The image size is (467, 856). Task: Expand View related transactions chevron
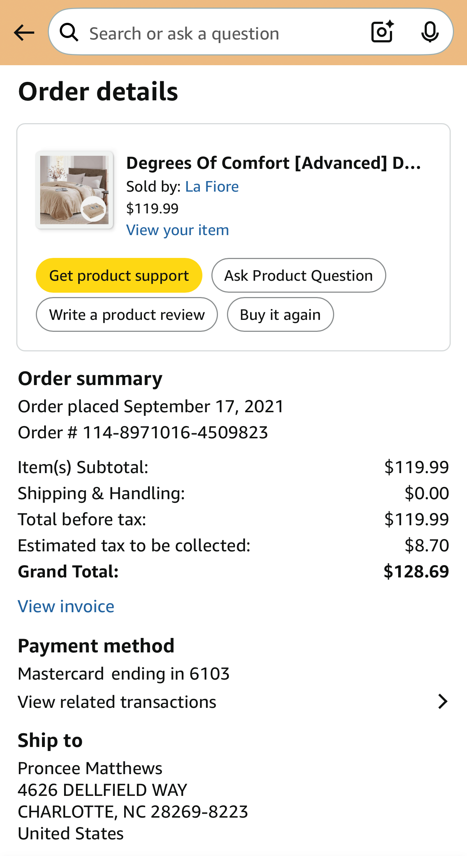click(442, 702)
